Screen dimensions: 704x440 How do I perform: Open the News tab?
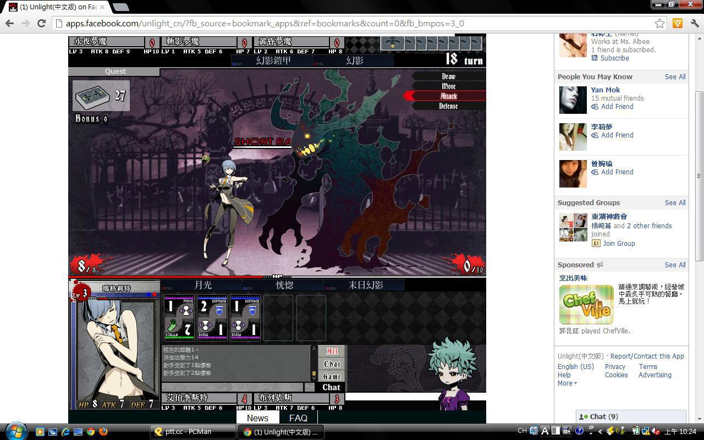[257, 418]
